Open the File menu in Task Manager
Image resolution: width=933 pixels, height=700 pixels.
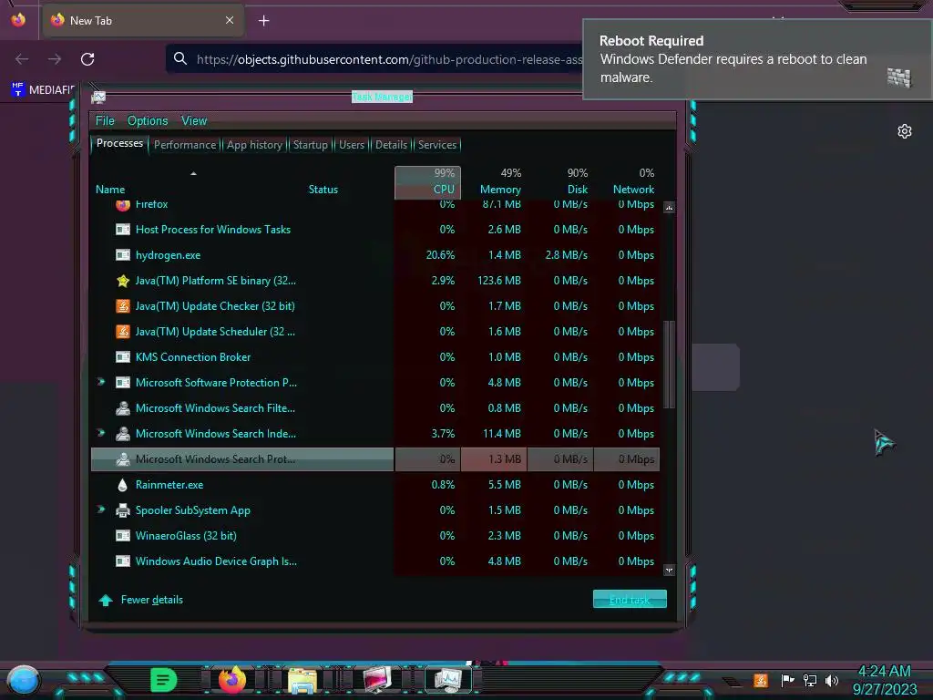(x=105, y=121)
